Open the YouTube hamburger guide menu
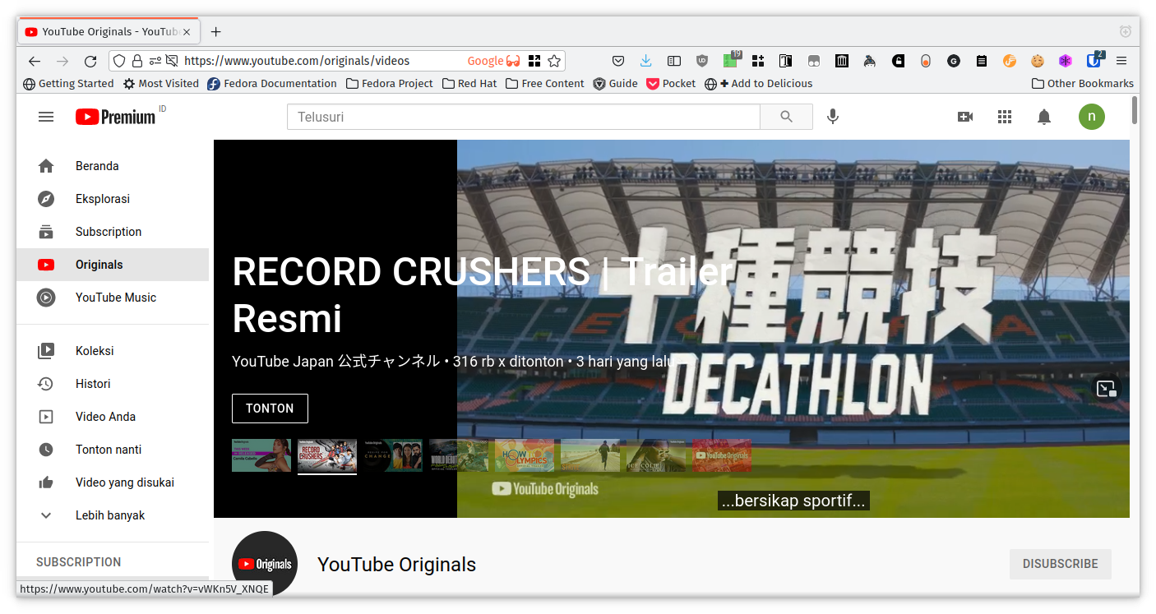The image size is (1156, 614). pyautogui.click(x=46, y=117)
